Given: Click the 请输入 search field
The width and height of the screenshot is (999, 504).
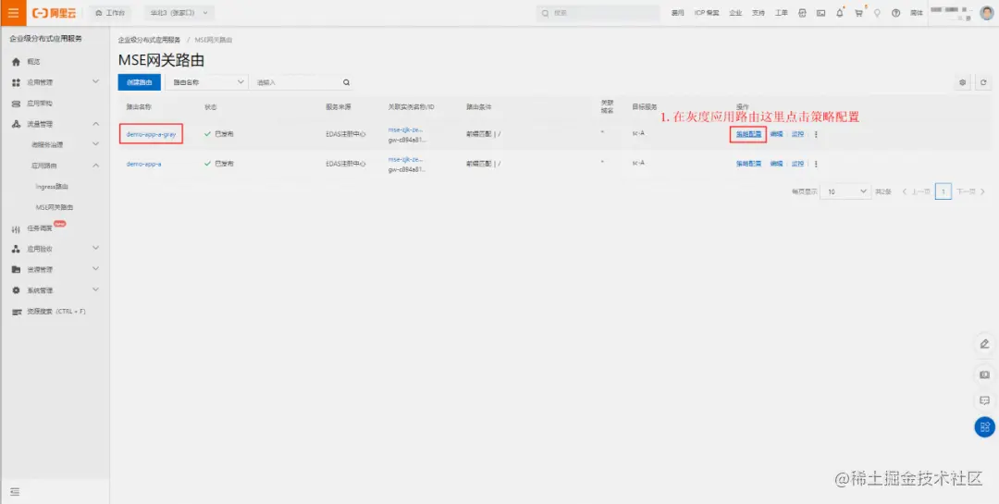Looking at the screenshot, I should pyautogui.click(x=296, y=82).
